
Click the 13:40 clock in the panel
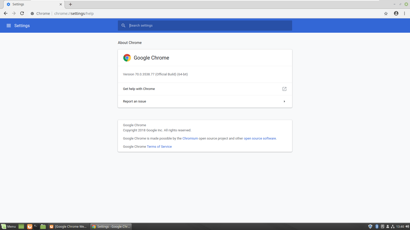(x=400, y=226)
